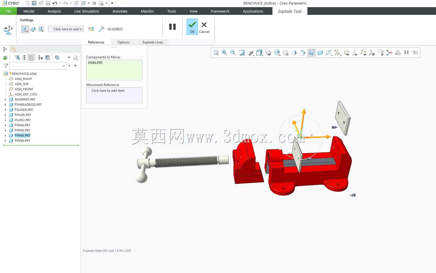Toggle the Perspective View icon in graphics toolbar
This screenshot has width=436, height=273.
(x=311, y=53)
